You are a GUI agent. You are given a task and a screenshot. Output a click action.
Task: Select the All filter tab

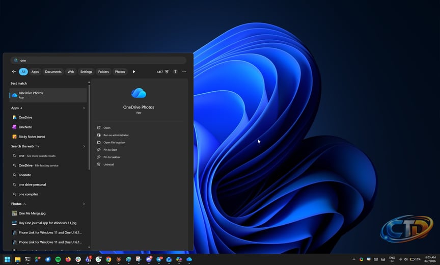coord(23,71)
